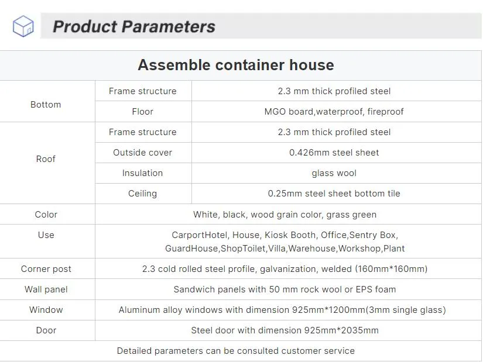Click the Ceiling label cell
Viewport: 483px width, 362px height.
[x=142, y=194]
